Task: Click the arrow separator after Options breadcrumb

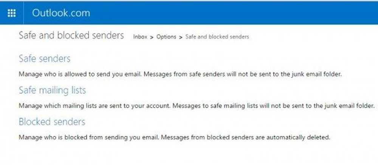Action: (x=181, y=37)
